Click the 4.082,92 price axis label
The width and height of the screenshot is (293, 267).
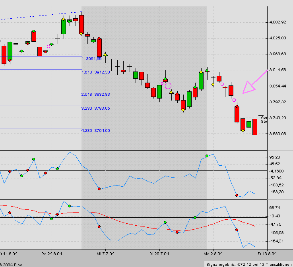pyautogui.click(x=278, y=22)
